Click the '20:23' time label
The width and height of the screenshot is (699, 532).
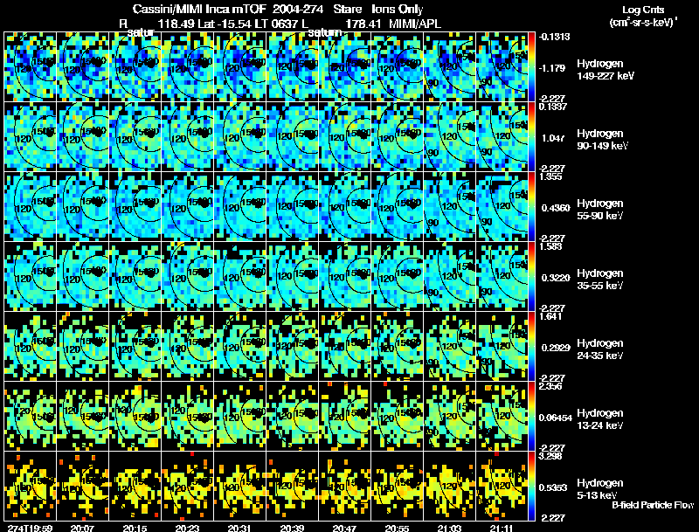(187, 528)
